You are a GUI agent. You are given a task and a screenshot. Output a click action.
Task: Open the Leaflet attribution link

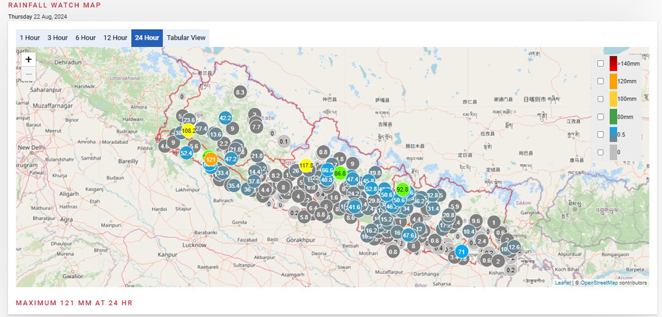coord(563,283)
